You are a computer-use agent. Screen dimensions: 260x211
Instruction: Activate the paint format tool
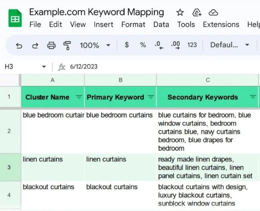(x=67, y=45)
